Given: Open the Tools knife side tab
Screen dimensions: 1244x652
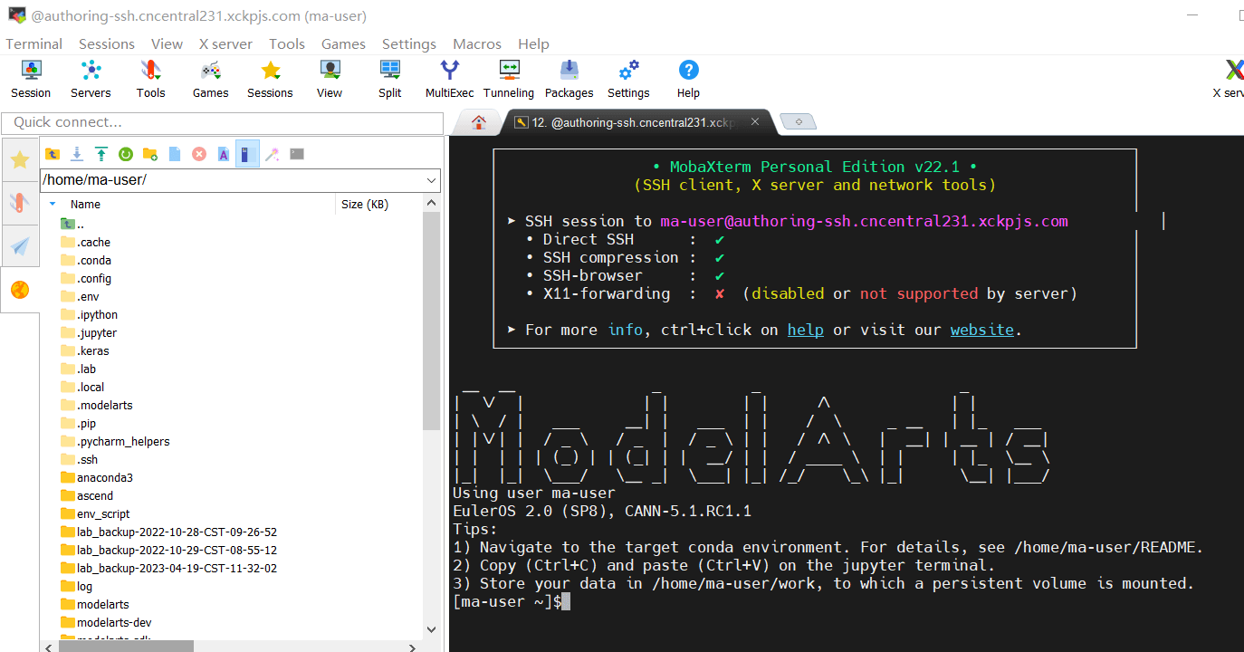Looking at the screenshot, I should click(20, 203).
